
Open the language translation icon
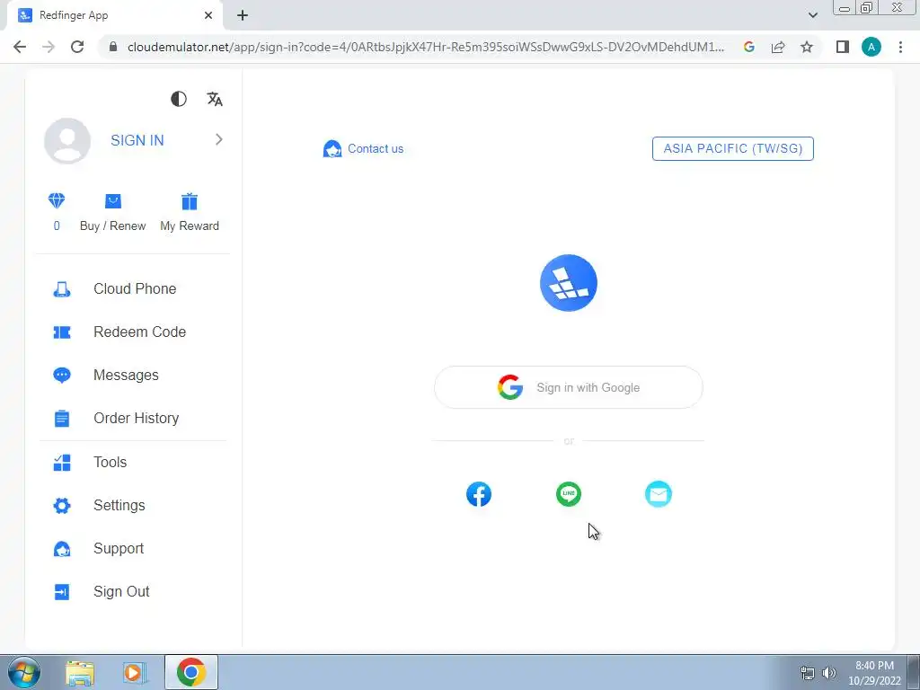tap(215, 99)
